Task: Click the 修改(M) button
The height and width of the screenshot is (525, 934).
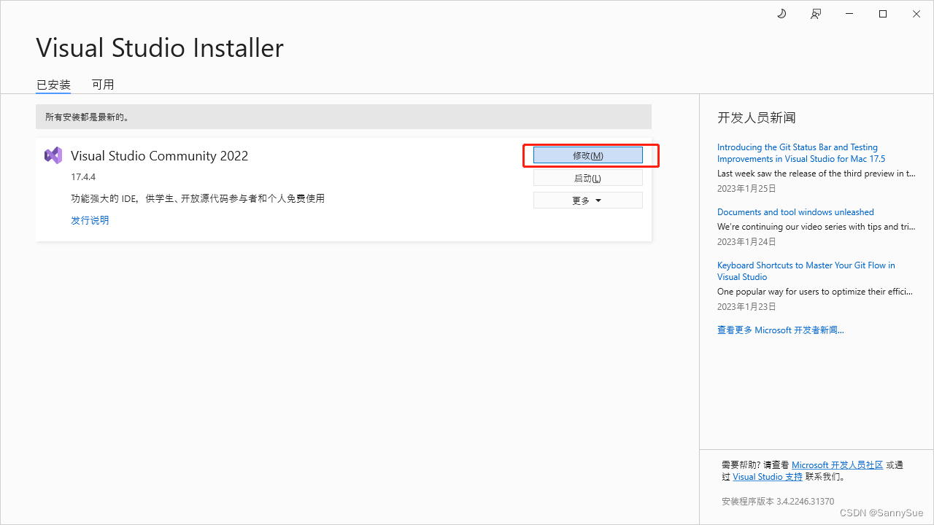Action: tap(588, 155)
